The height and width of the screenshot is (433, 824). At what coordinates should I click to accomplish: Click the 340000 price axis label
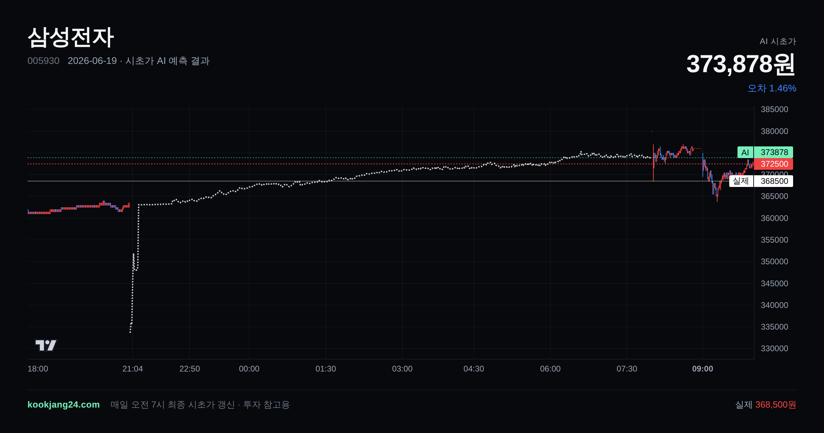click(775, 305)
